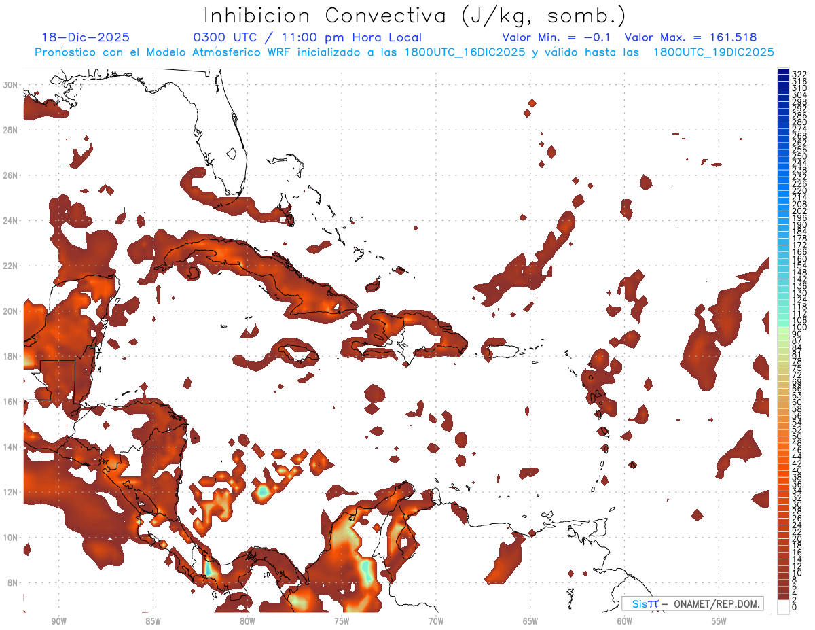The height and width of the screenshot is (630, 815).
Task: Click the "60W" longitude label
Action: [625, 621]
